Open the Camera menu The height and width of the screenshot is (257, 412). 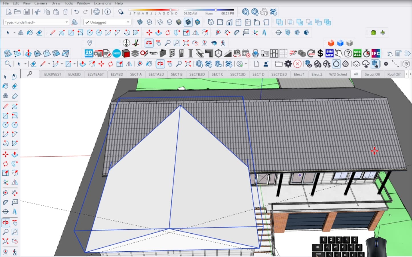(x=41, y=3)
